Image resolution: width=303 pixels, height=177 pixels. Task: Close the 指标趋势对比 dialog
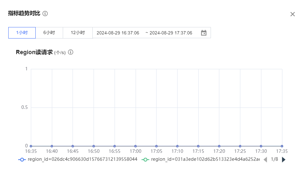point(292,14)
